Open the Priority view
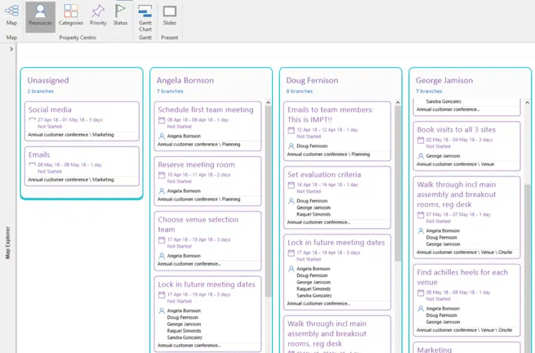This screenshot has width=535, height=353. tap(98, 15)
